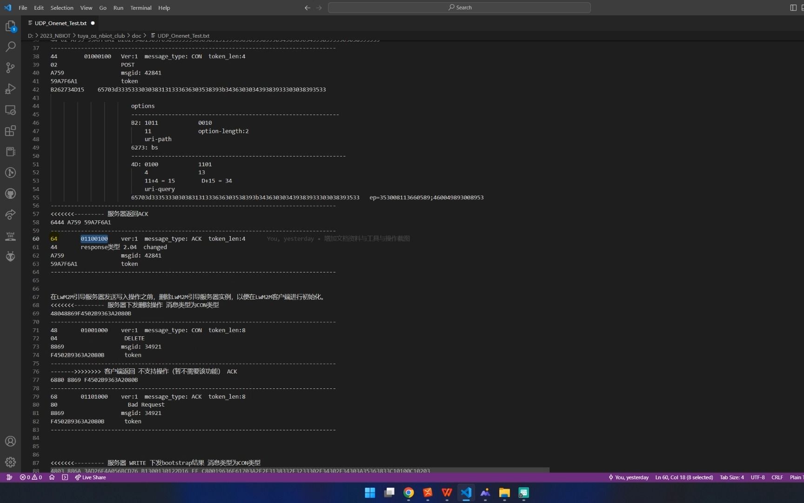Open the View menu
Screen dimensions: 804x503
click(86, 7)
